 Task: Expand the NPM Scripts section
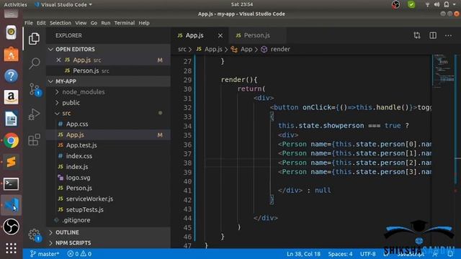point(108,243)
